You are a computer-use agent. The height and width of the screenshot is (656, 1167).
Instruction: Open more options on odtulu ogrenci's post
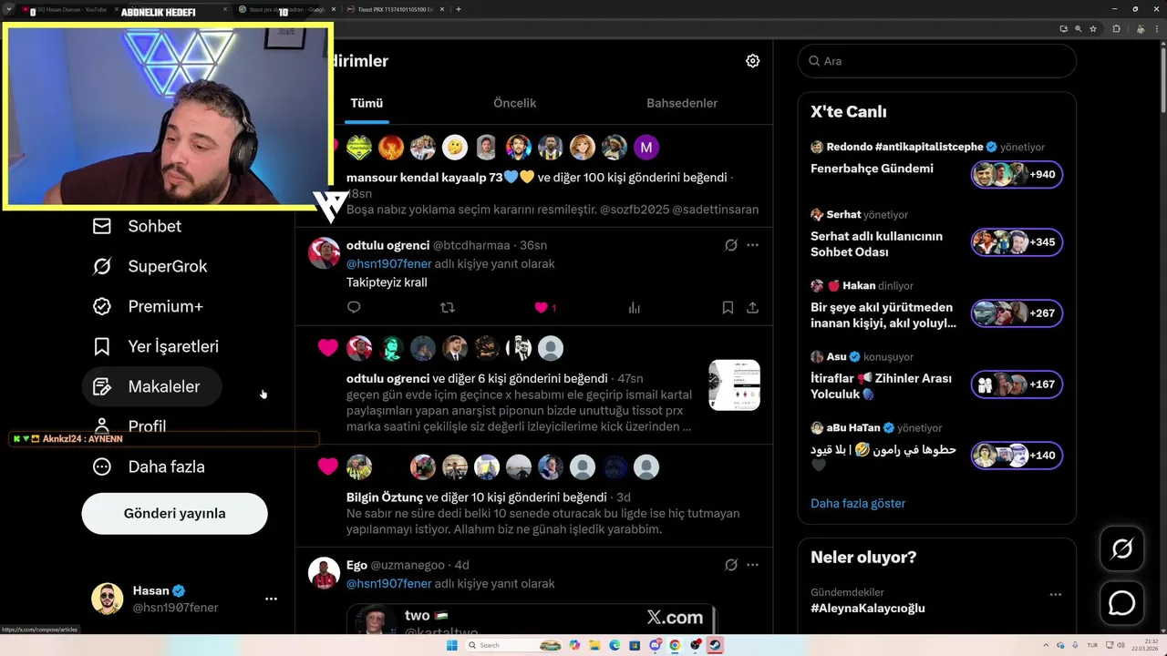point(752,245)
